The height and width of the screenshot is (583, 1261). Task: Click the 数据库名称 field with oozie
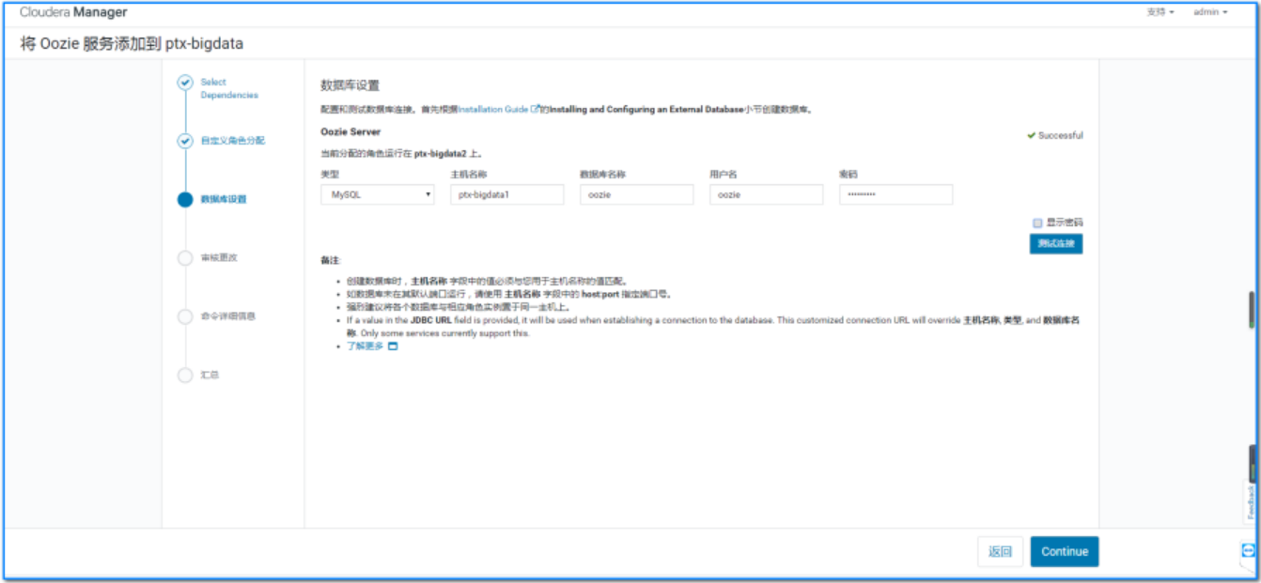click(x=636, y=194)
